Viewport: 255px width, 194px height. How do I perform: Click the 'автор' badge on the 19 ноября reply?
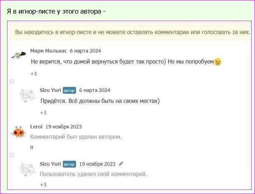69,164
